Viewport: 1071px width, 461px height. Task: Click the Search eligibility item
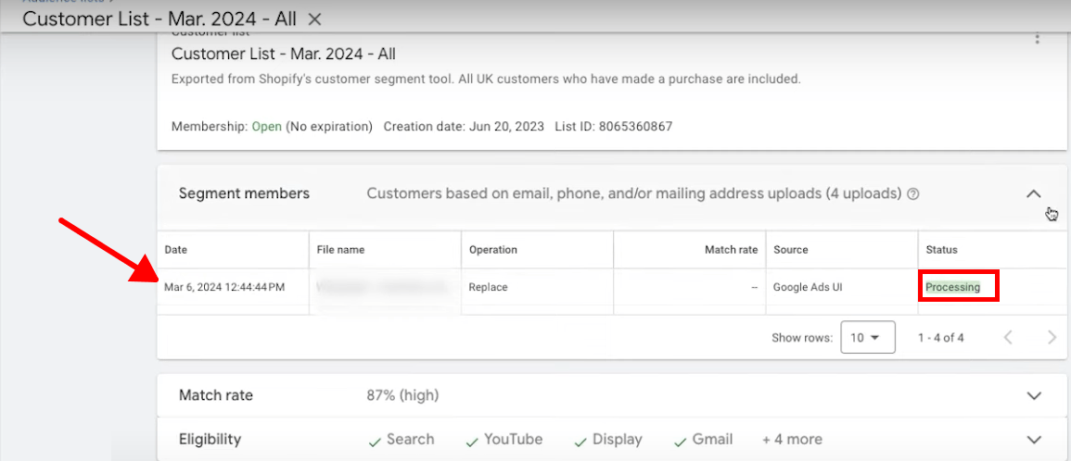click(x=402, y=440)
